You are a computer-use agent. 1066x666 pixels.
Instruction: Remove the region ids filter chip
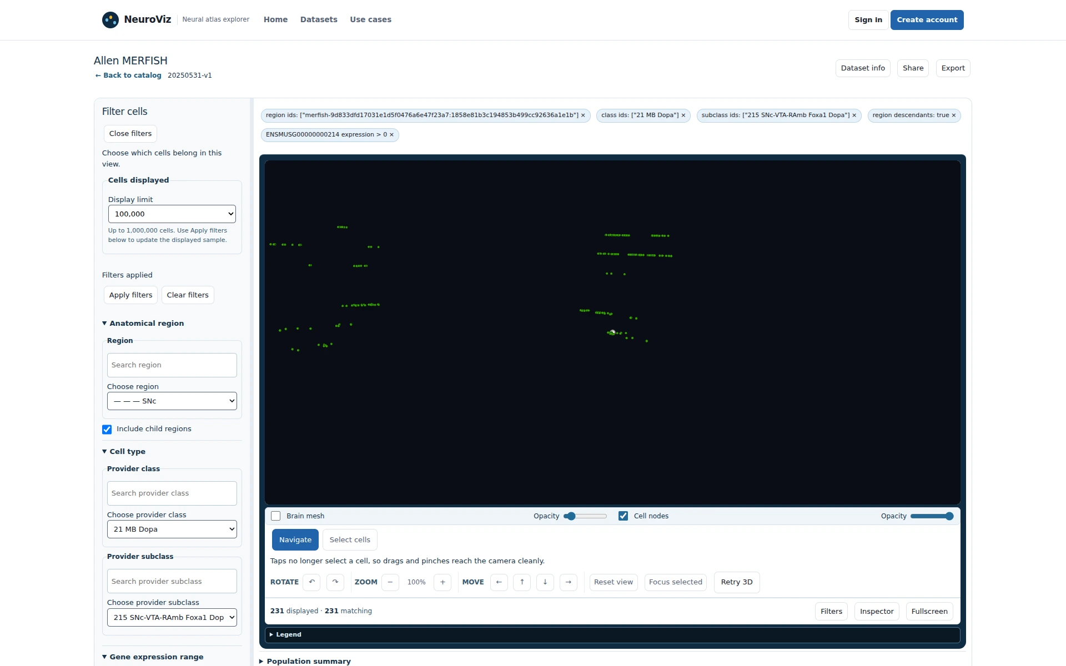tap(583, 115)
